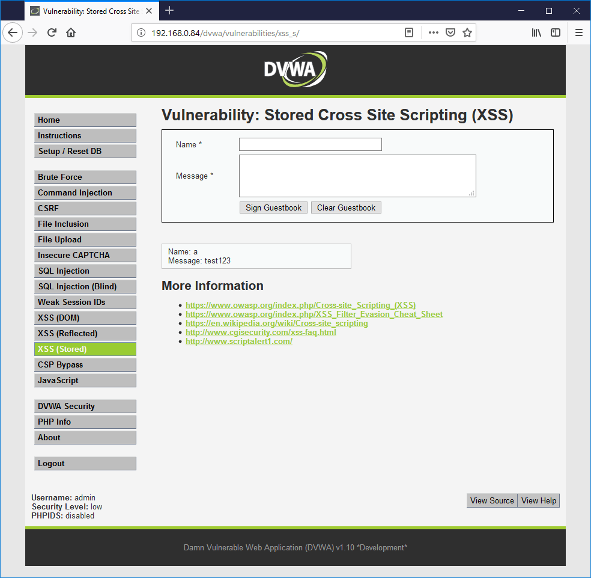
Task: Bookmark this page with star icon
Action: (467, 32)
